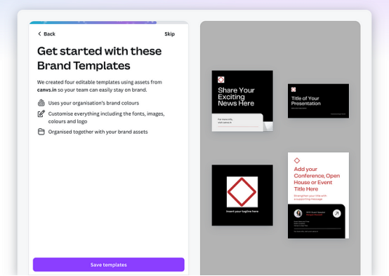Click the customise pencil edit icon
The width and height of the screenshot is (389, 276).
coord(41,113)
